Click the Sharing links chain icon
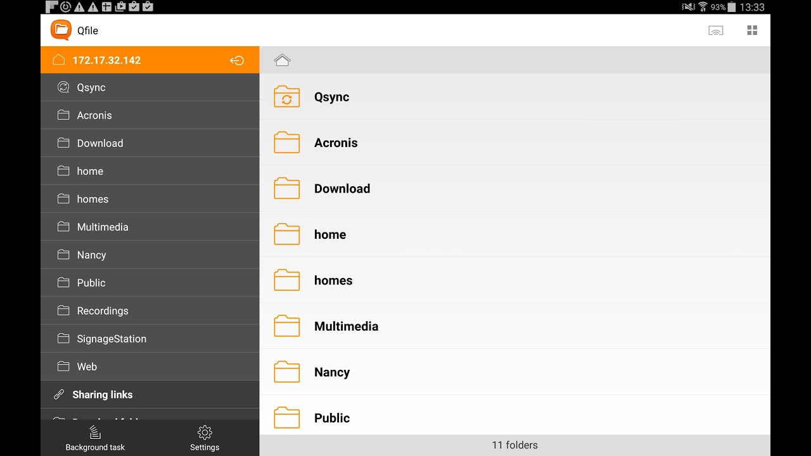The image size is (811, 456). (x=59, y=395)
